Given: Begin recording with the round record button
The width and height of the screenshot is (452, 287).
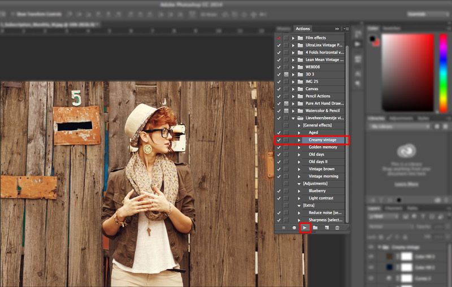Looking at the screenshot, I should pos(294,228).
